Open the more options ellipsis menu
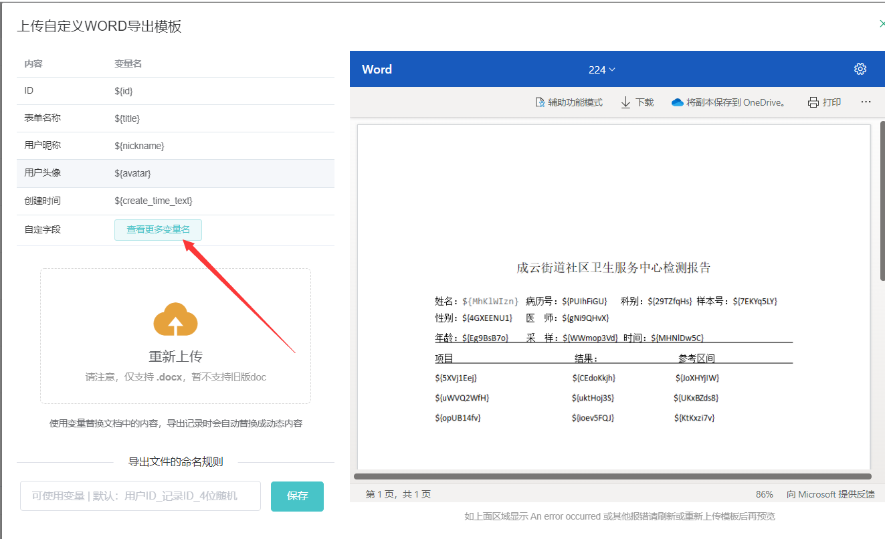This screenshot has width=885, height=539. pos(866,102)
